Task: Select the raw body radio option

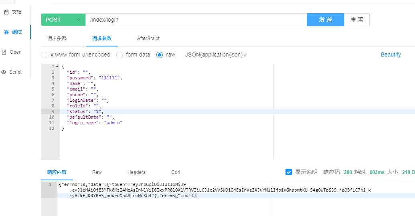Action: pos(160,55)
